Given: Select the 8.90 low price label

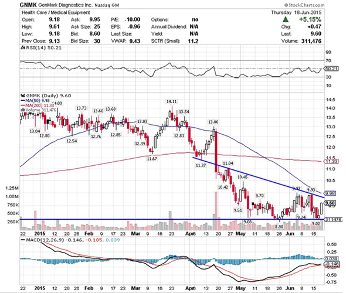Looking at the screenshot, I should tap(279, 227).
